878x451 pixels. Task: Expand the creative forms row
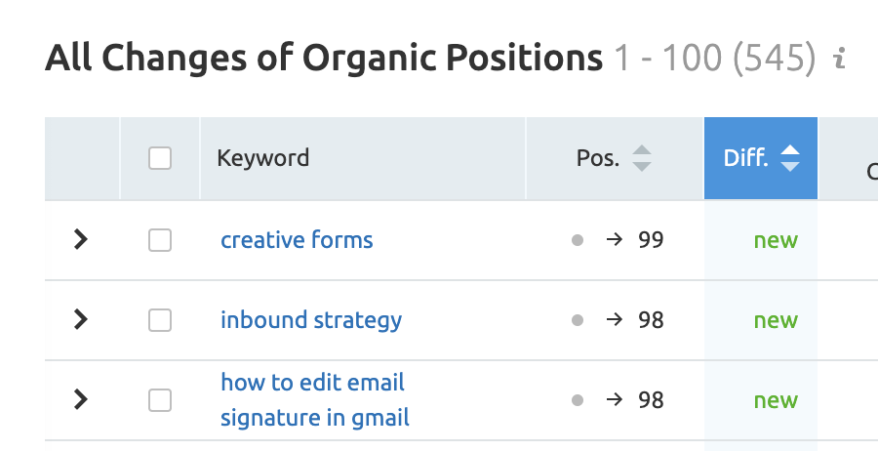pyautogui.click(x=82, y=240)
